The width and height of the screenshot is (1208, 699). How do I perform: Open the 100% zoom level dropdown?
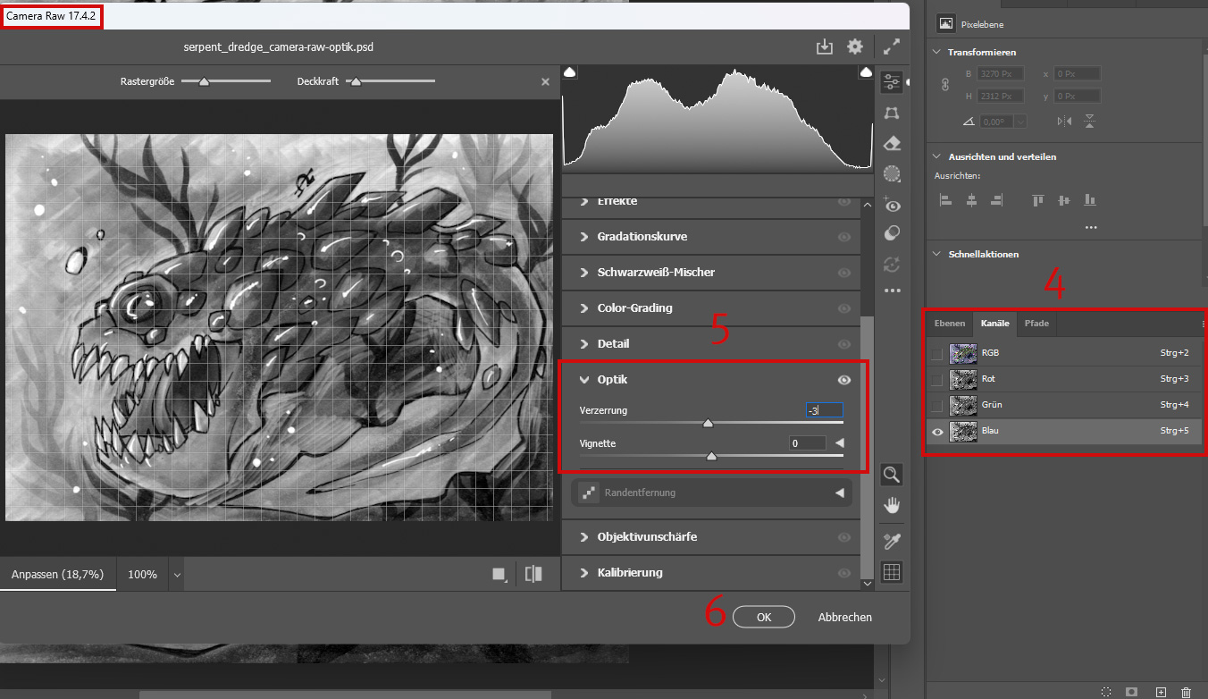(x=177, y=575)
